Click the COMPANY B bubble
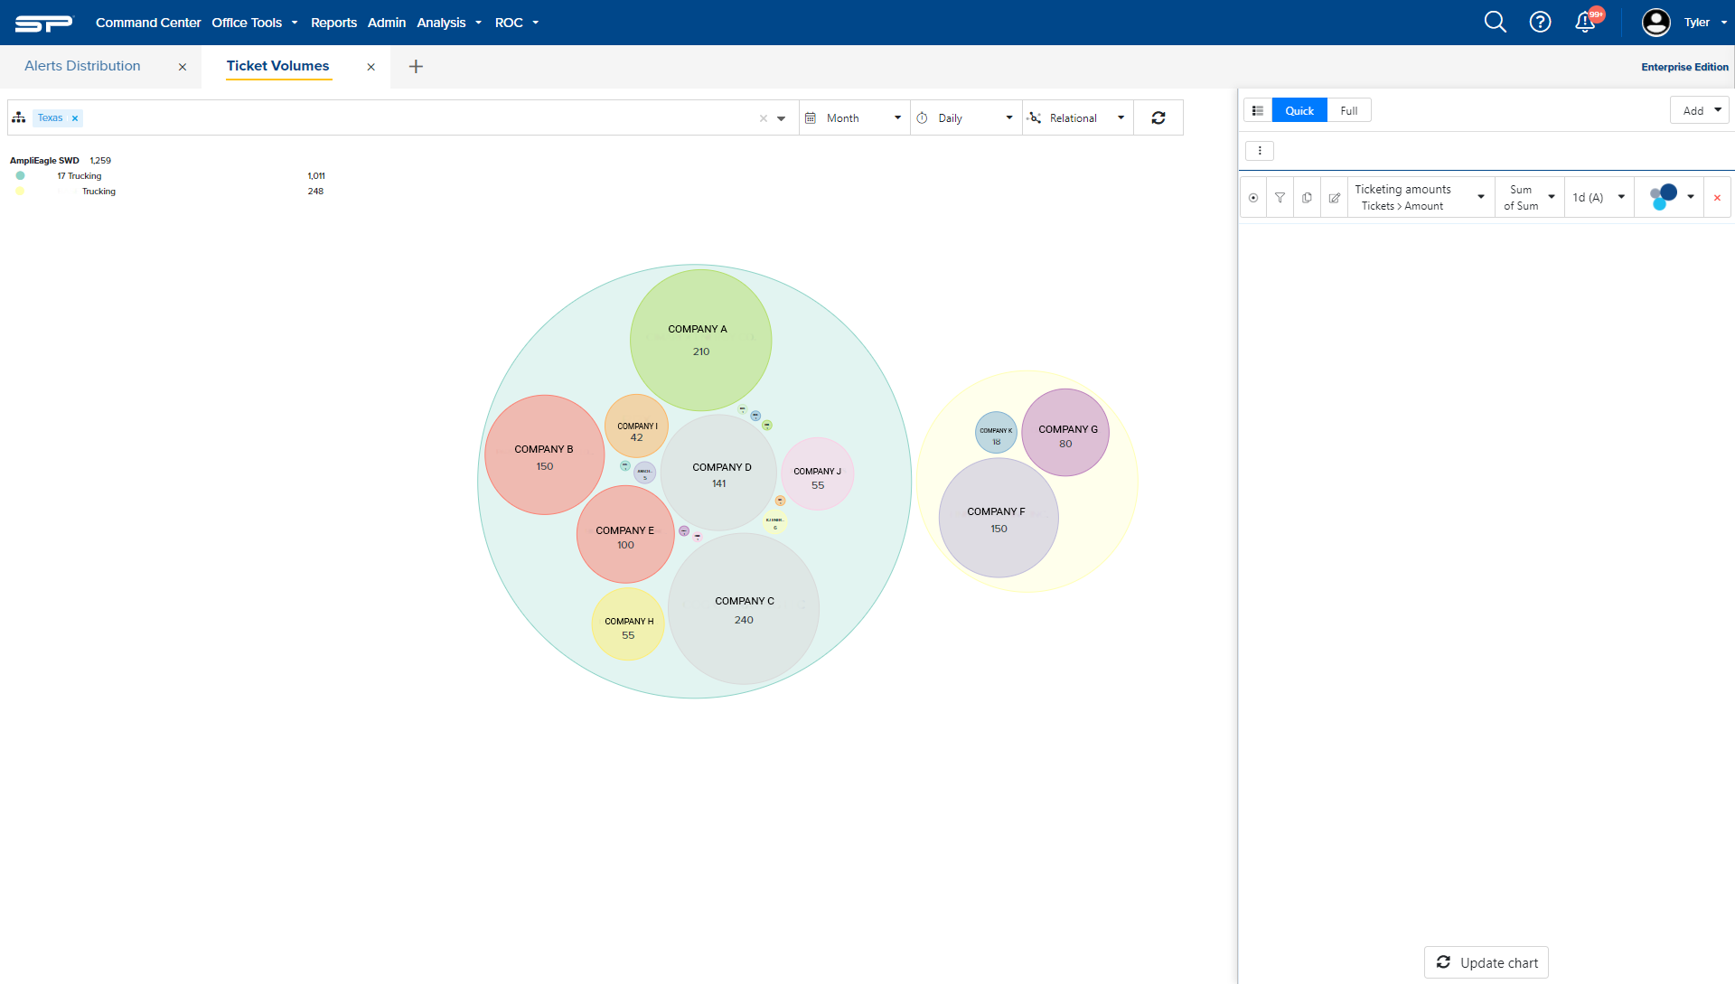Viewport: 1735px width, 984px height. [x=544, y=455]
